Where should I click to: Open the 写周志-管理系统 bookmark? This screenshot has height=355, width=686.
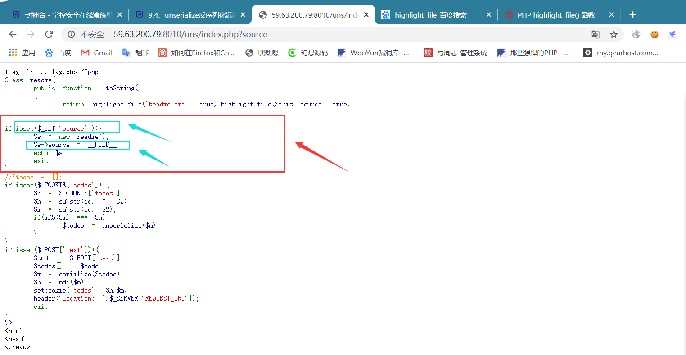(x=456, y=53)
